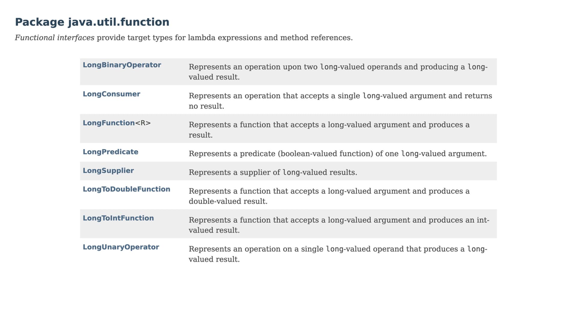This screenshot has height=324, width=577.
Task: Click the <R> type parameter after LongFunction
Action: pyautogui.click(x=143, y=123)
